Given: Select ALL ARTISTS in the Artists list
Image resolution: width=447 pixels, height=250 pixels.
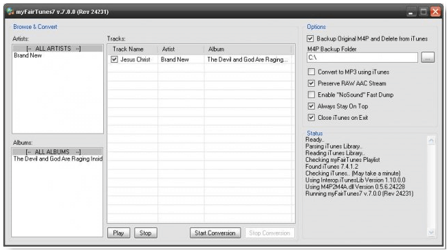Looking at the screenshot, I should 58,48.
